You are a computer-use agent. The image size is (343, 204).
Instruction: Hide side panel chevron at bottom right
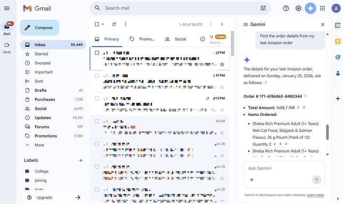(338, 199)
